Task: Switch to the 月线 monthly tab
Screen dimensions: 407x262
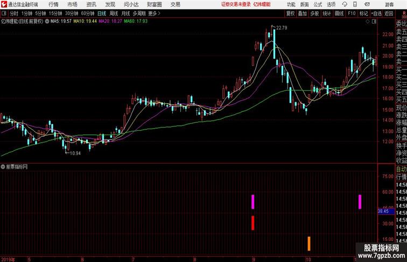Action: click(125, 13)
